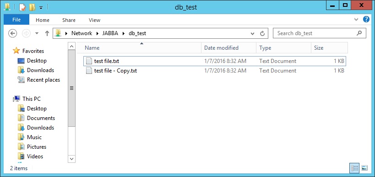
Task: Click the Forward navigation arrow
Action: [x=26, y=33]
